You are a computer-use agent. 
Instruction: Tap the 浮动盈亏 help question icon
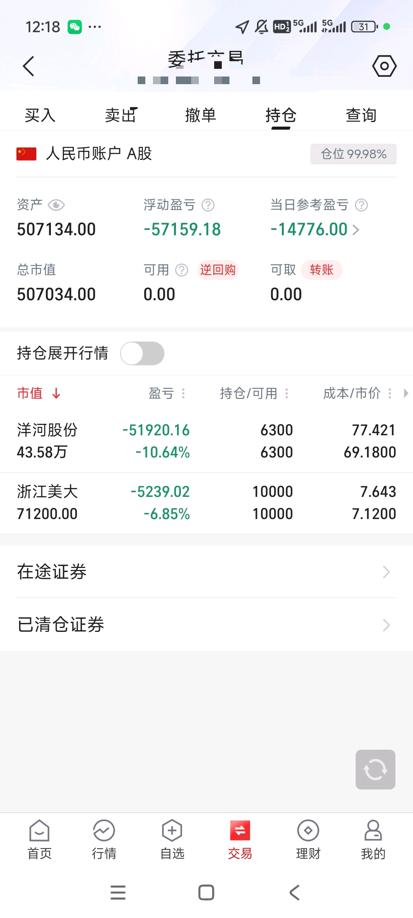[x=208, y=205]
